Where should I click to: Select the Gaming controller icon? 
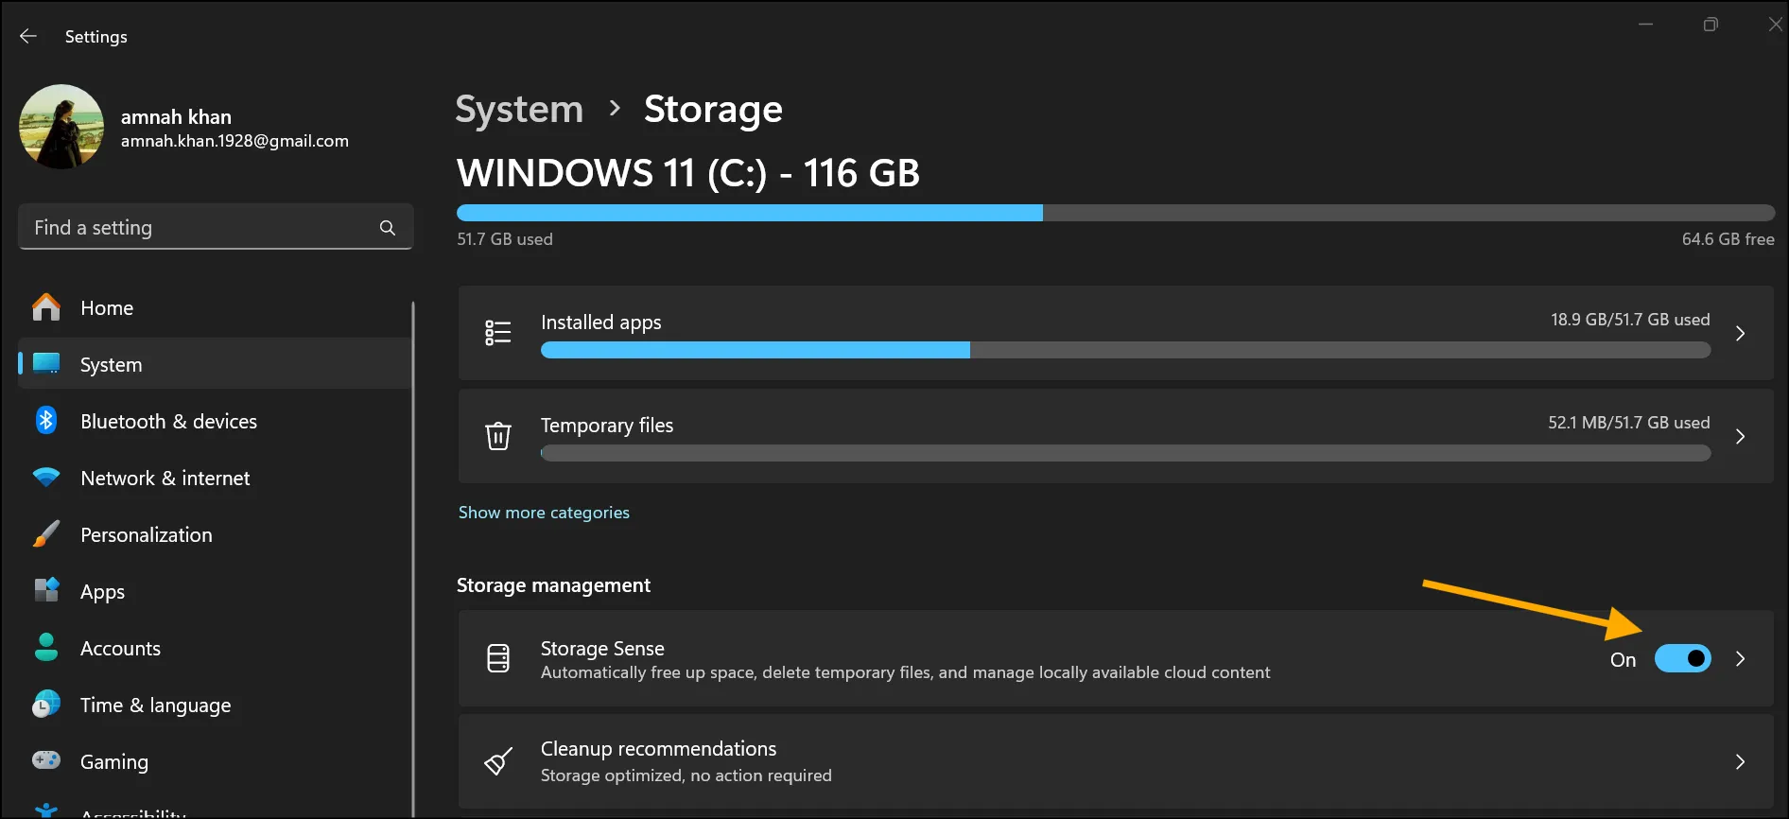(45, 761)
